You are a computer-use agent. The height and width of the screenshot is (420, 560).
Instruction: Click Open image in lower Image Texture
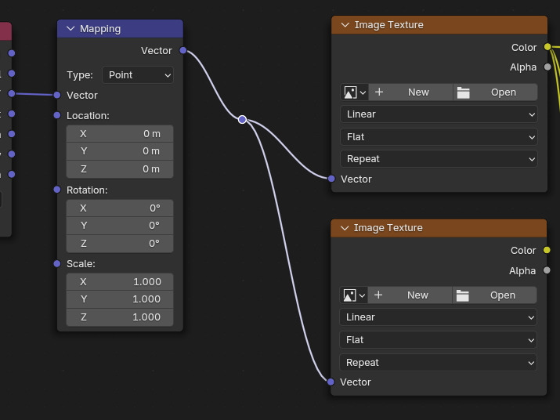pos(495,295)
